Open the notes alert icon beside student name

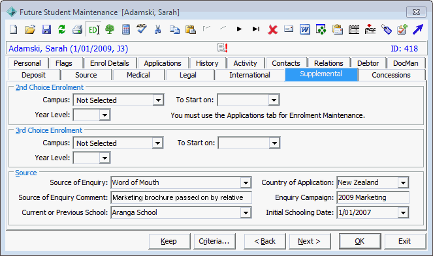222,48
